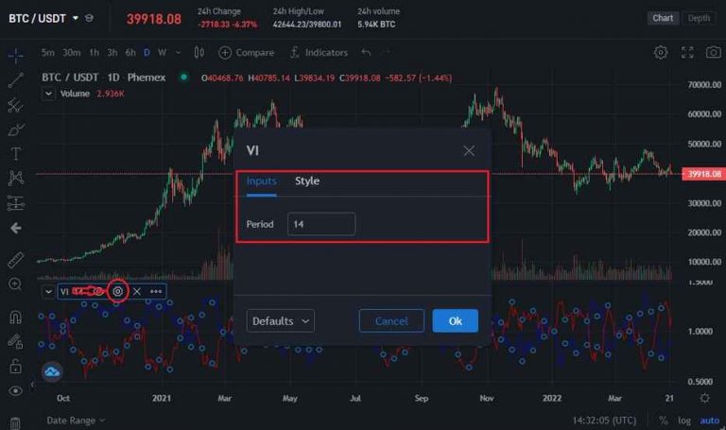Click the Period input field
Screen dimensions: 726x430
point(321,224)
